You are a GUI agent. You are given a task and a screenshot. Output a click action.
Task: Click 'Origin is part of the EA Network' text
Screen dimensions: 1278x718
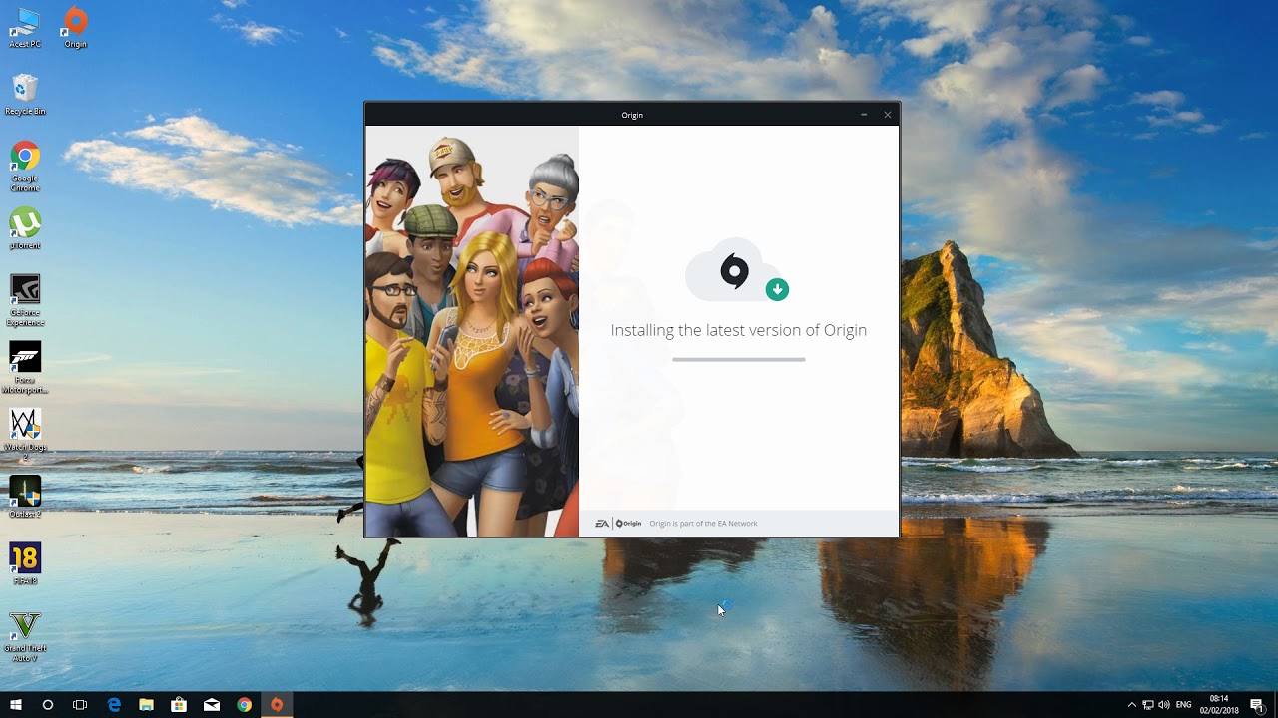point(703,524)
